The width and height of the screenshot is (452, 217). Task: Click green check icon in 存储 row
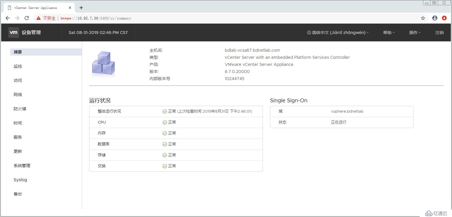click(165, 155)
